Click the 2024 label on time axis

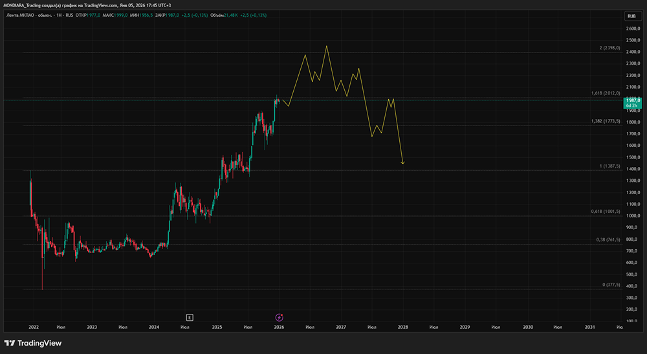[154, 327]
